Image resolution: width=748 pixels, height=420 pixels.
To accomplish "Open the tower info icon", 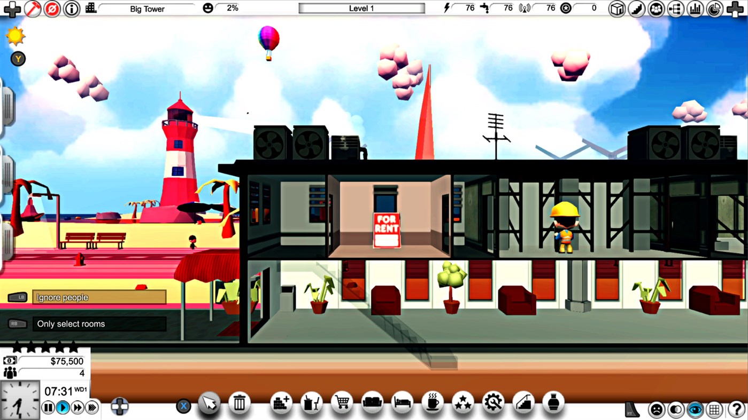I will click(x=72, y=9).
